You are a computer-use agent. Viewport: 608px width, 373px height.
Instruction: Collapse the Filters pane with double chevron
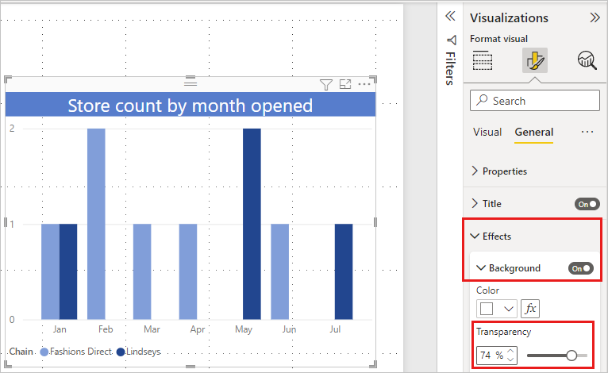coord(450,17)
